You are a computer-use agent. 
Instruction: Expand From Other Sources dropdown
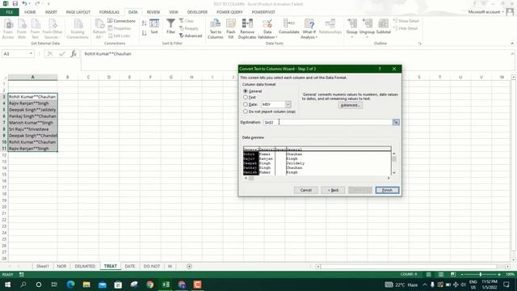(59, 37)
